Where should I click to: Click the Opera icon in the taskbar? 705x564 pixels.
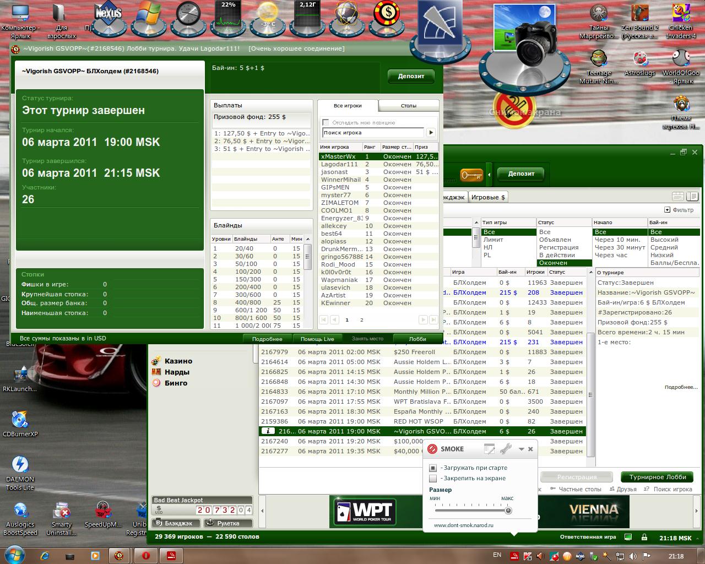[145, 556]
